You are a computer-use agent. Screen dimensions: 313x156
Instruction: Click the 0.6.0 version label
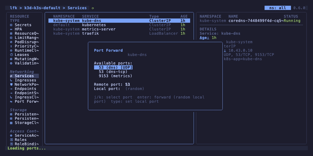(299, 8)
